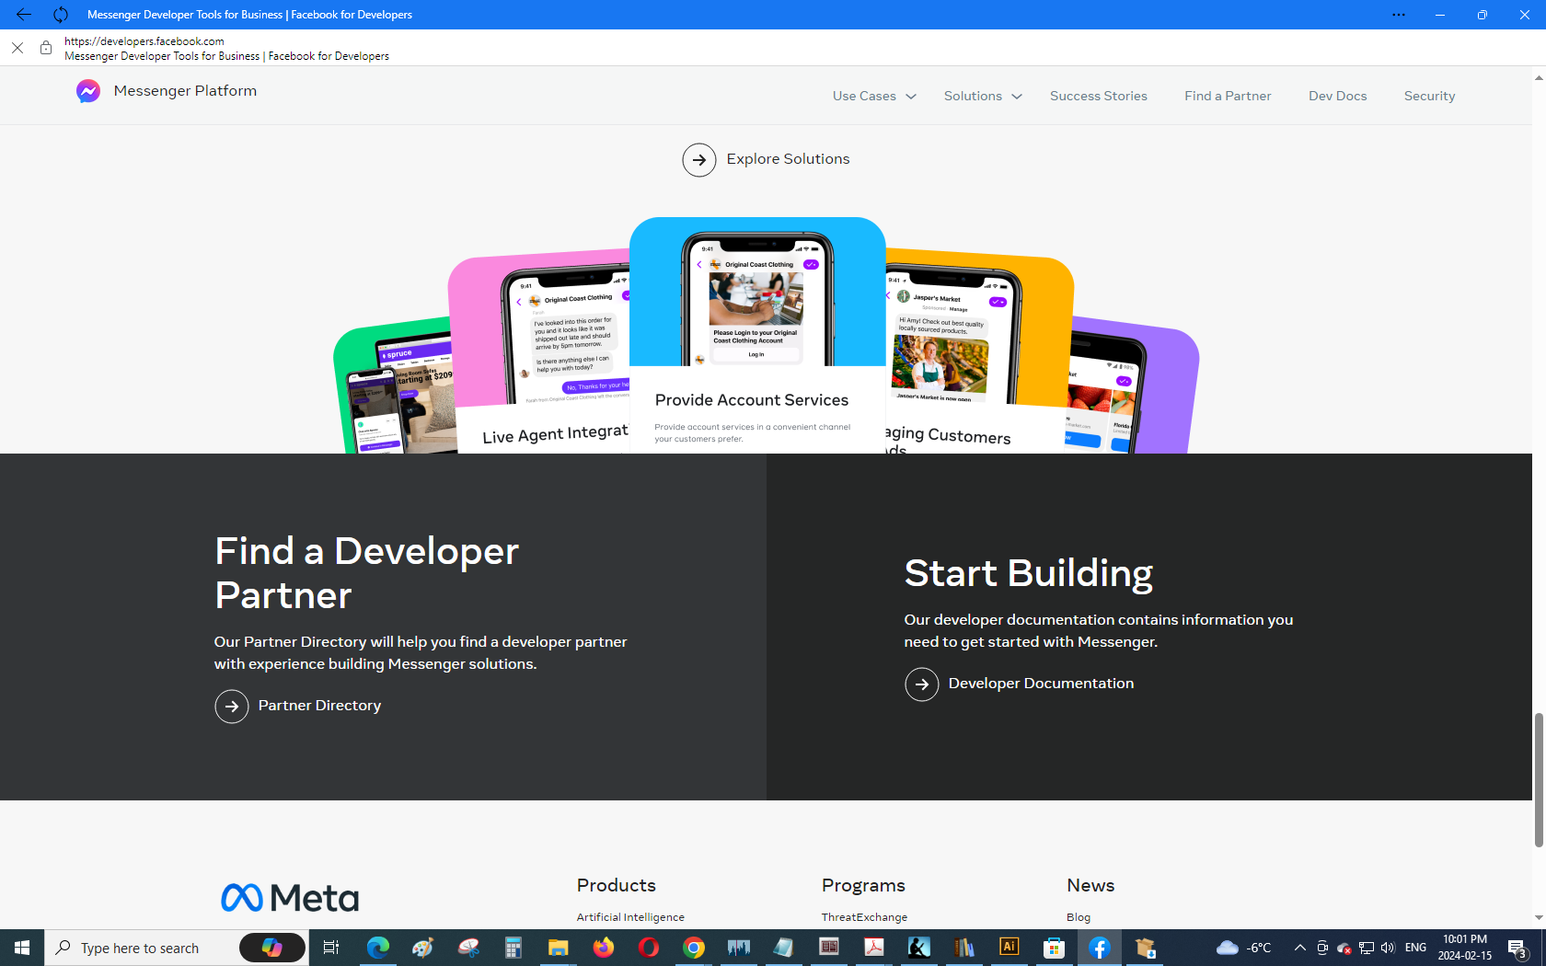
Task: Open Success Stories nav item
Action: coord(1098,97)
